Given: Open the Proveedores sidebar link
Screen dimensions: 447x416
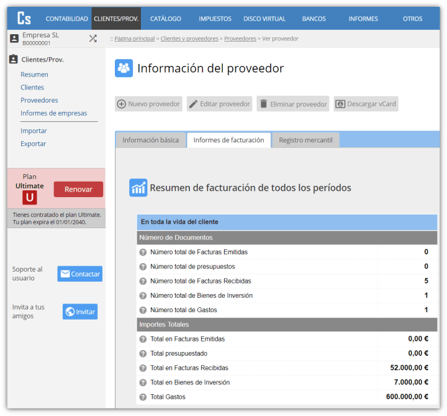Looking at the screenshot, I should (39, 100).
